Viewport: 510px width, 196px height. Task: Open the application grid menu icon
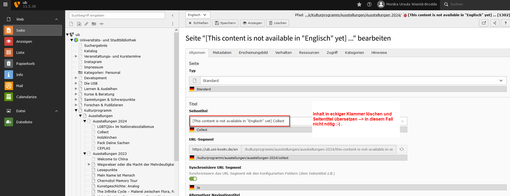coord(5,4)
